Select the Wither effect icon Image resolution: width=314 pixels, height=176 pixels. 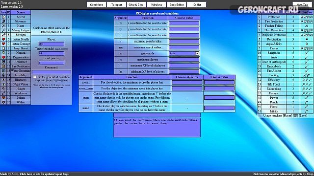point(3,102)
